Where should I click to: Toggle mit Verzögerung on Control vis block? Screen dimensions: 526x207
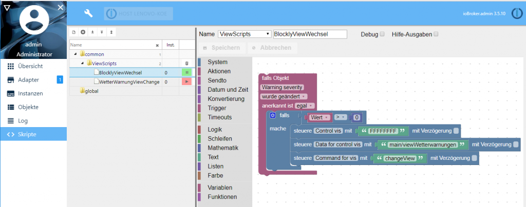tap(457, 131)
